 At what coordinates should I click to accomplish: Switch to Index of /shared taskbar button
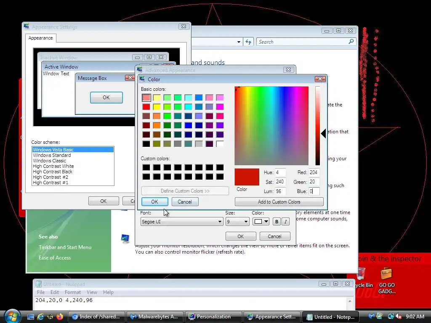(96, 317)
